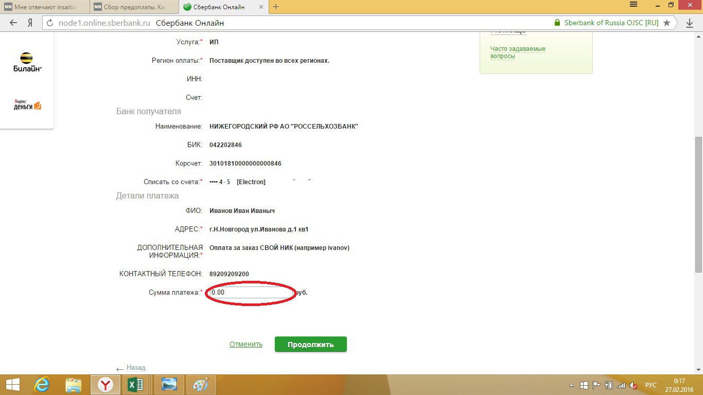Open Paint from the taskbar

pos(202,384)
